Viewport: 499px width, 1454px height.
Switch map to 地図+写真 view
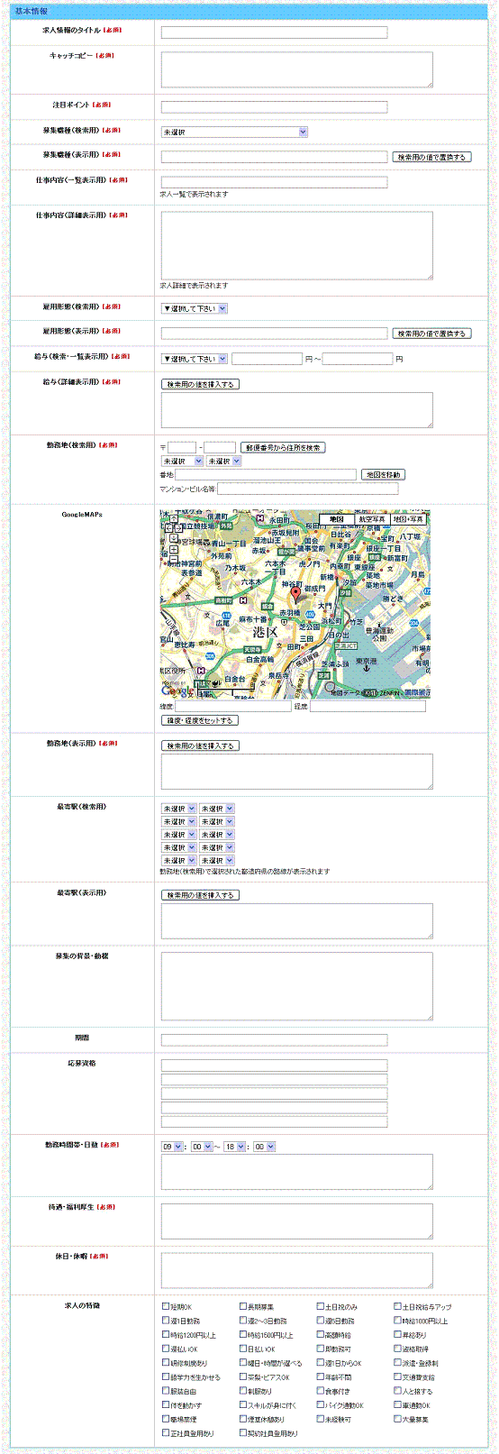[x=408, y=519]
